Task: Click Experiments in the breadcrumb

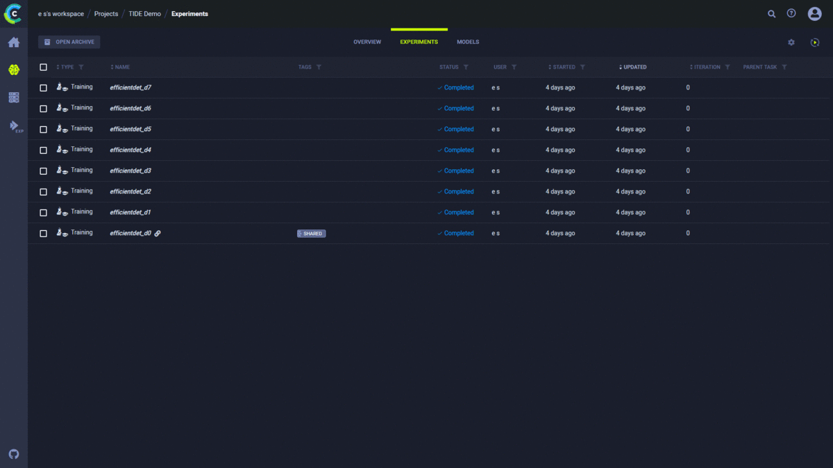Action: click(190, 14)
